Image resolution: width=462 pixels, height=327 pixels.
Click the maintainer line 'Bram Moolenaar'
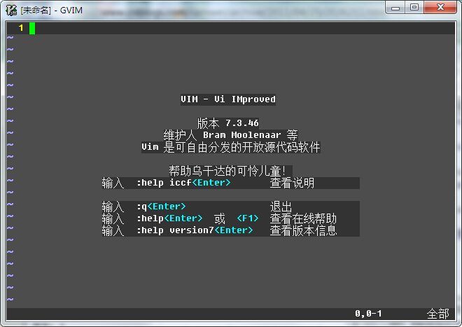pos(242,135)
